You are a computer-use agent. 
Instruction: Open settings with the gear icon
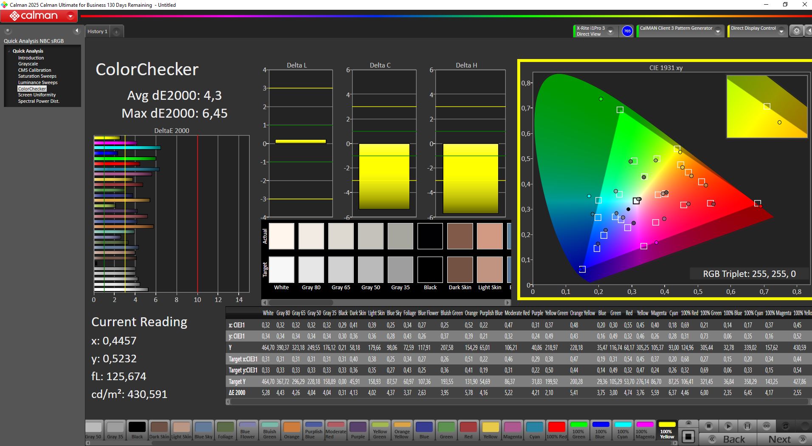click(x=796, y=31)
